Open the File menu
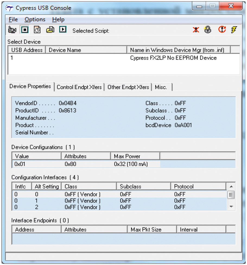Screen dimensions: 247x265 (x=13, y=20)
